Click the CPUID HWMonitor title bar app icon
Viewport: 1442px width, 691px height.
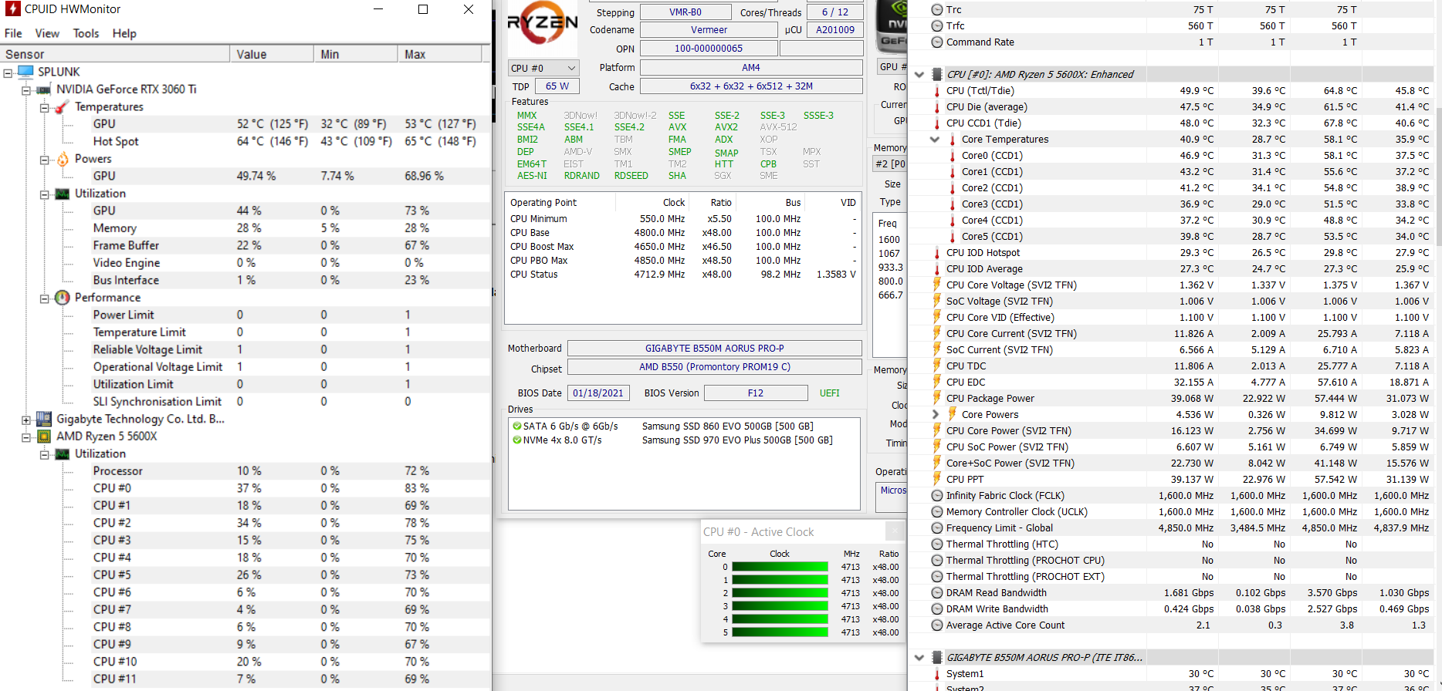[12, 9]
